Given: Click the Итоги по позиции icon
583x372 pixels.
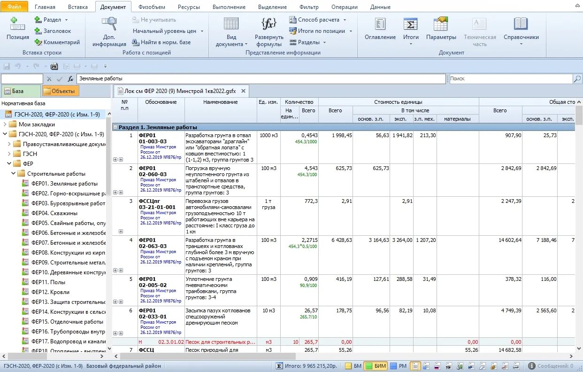Looking at the screenshot, I should click(x=293, y=31).
